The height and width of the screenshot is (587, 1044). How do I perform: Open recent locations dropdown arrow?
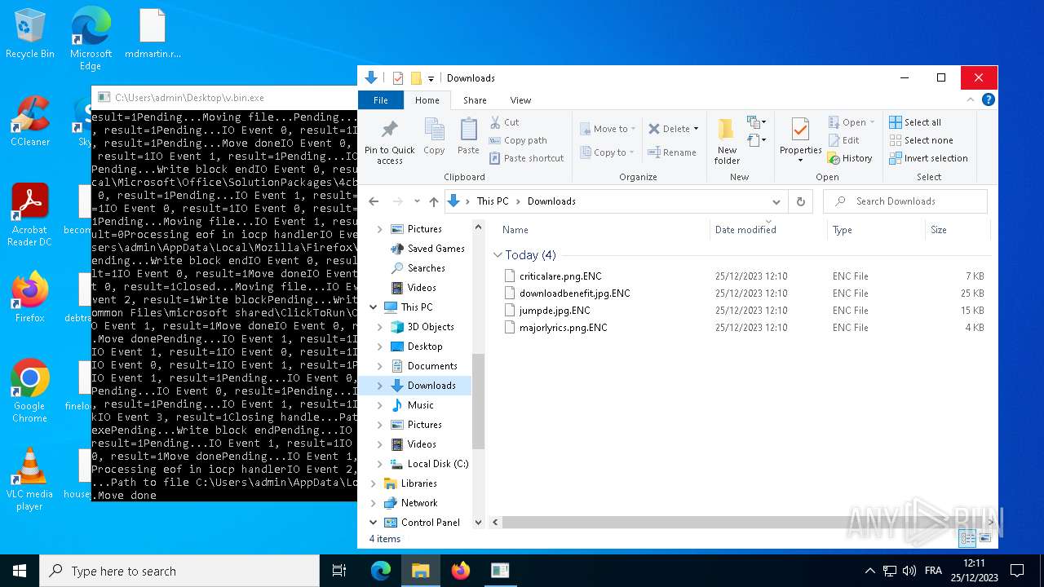[x=417, y=201]
